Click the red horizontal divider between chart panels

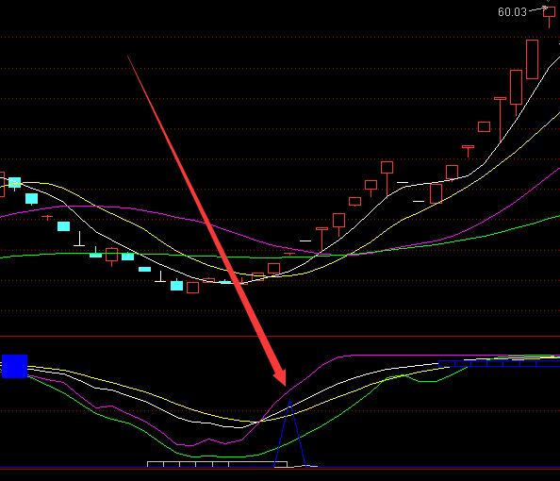pyautogui.click(x=280, y=337)
